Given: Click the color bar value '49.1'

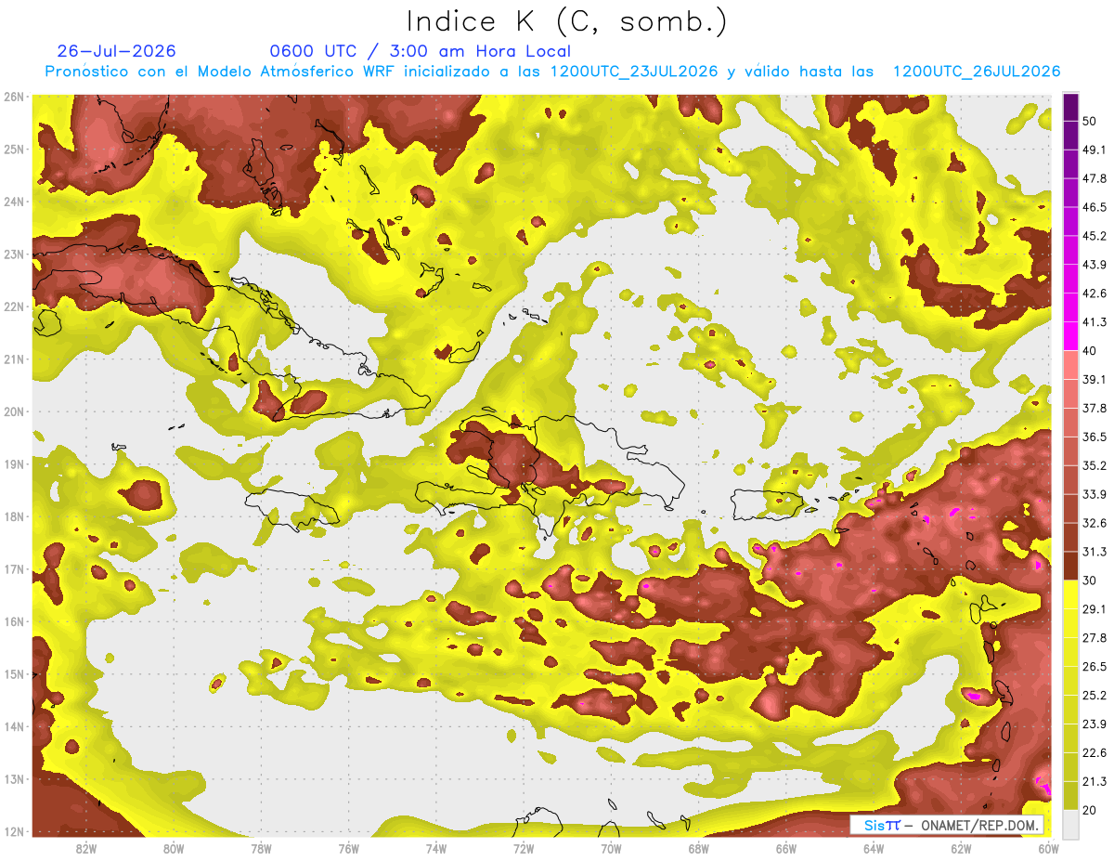Looking at the screenshot, I should [1095, 150].
